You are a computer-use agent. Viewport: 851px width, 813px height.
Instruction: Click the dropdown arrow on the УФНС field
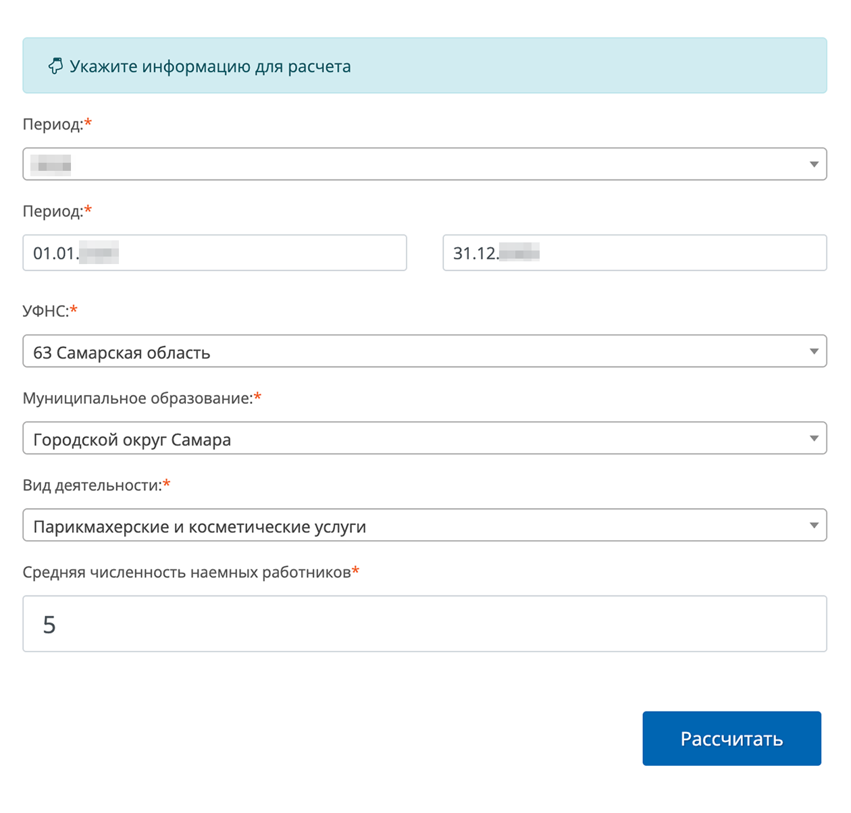point(814,351)
